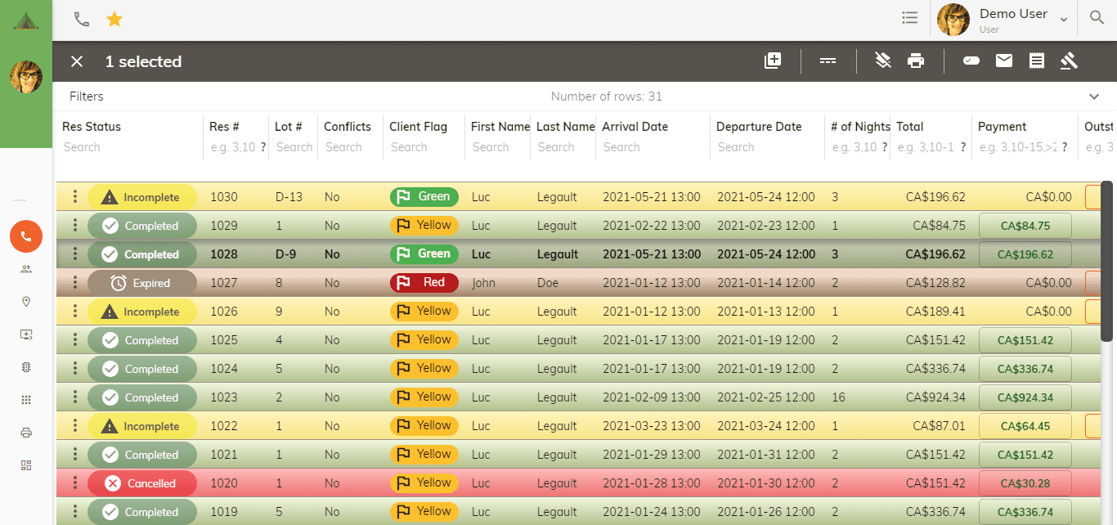Click the user avatar in the green sidebar
Screen dimensions: 1117x525
point(26,77)
